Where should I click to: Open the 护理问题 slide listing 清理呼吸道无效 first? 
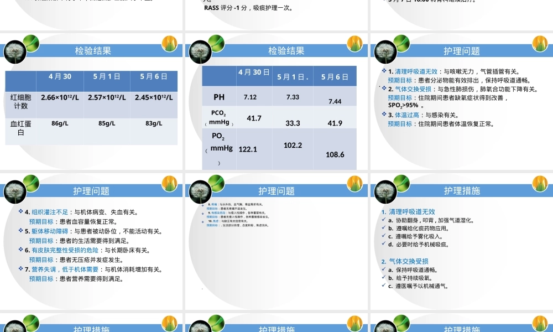pyautogui.click(x=462, y=101)
